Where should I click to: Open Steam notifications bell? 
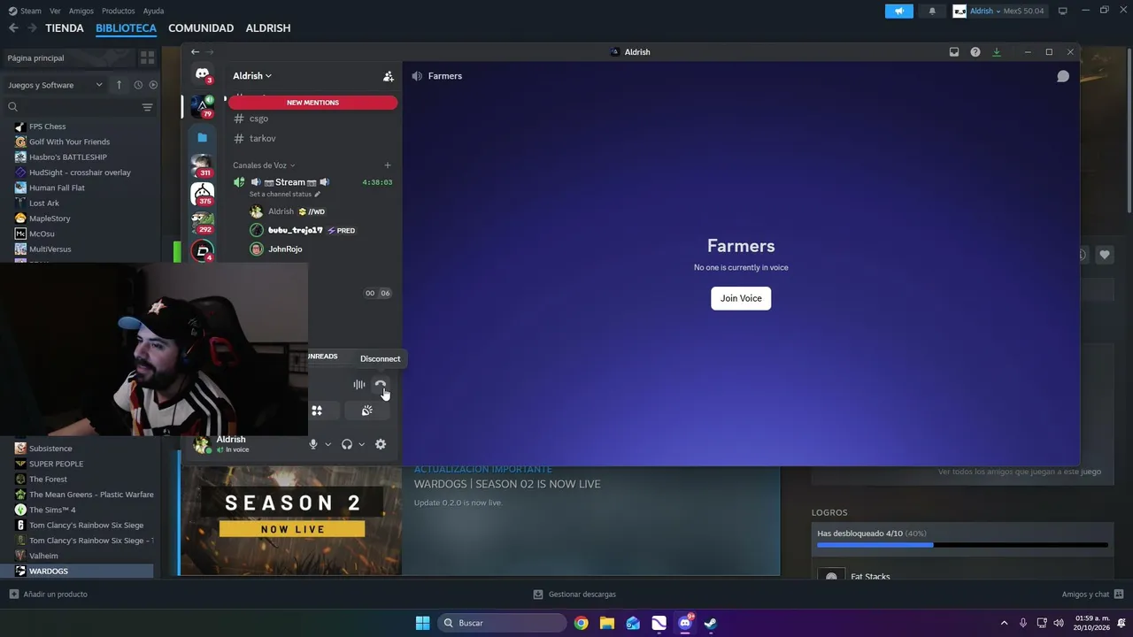[932, 12]
